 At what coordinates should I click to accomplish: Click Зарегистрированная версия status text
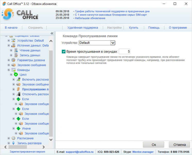click(x=27, y=152)
